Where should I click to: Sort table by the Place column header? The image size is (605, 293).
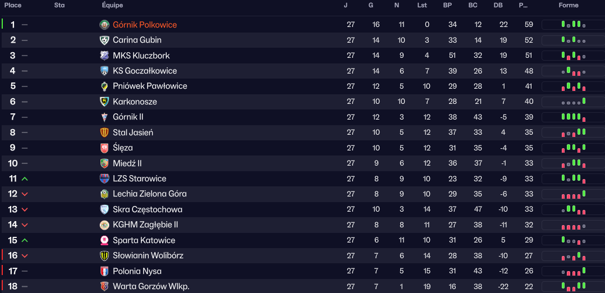click(13, 6)
